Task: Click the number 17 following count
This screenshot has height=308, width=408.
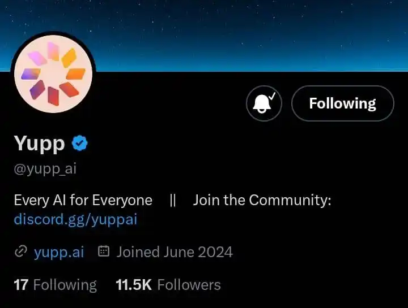Action: pos(21,284)
